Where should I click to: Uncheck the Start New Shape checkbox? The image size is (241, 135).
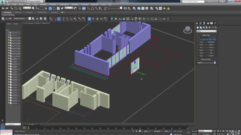(x=201, y=39)
